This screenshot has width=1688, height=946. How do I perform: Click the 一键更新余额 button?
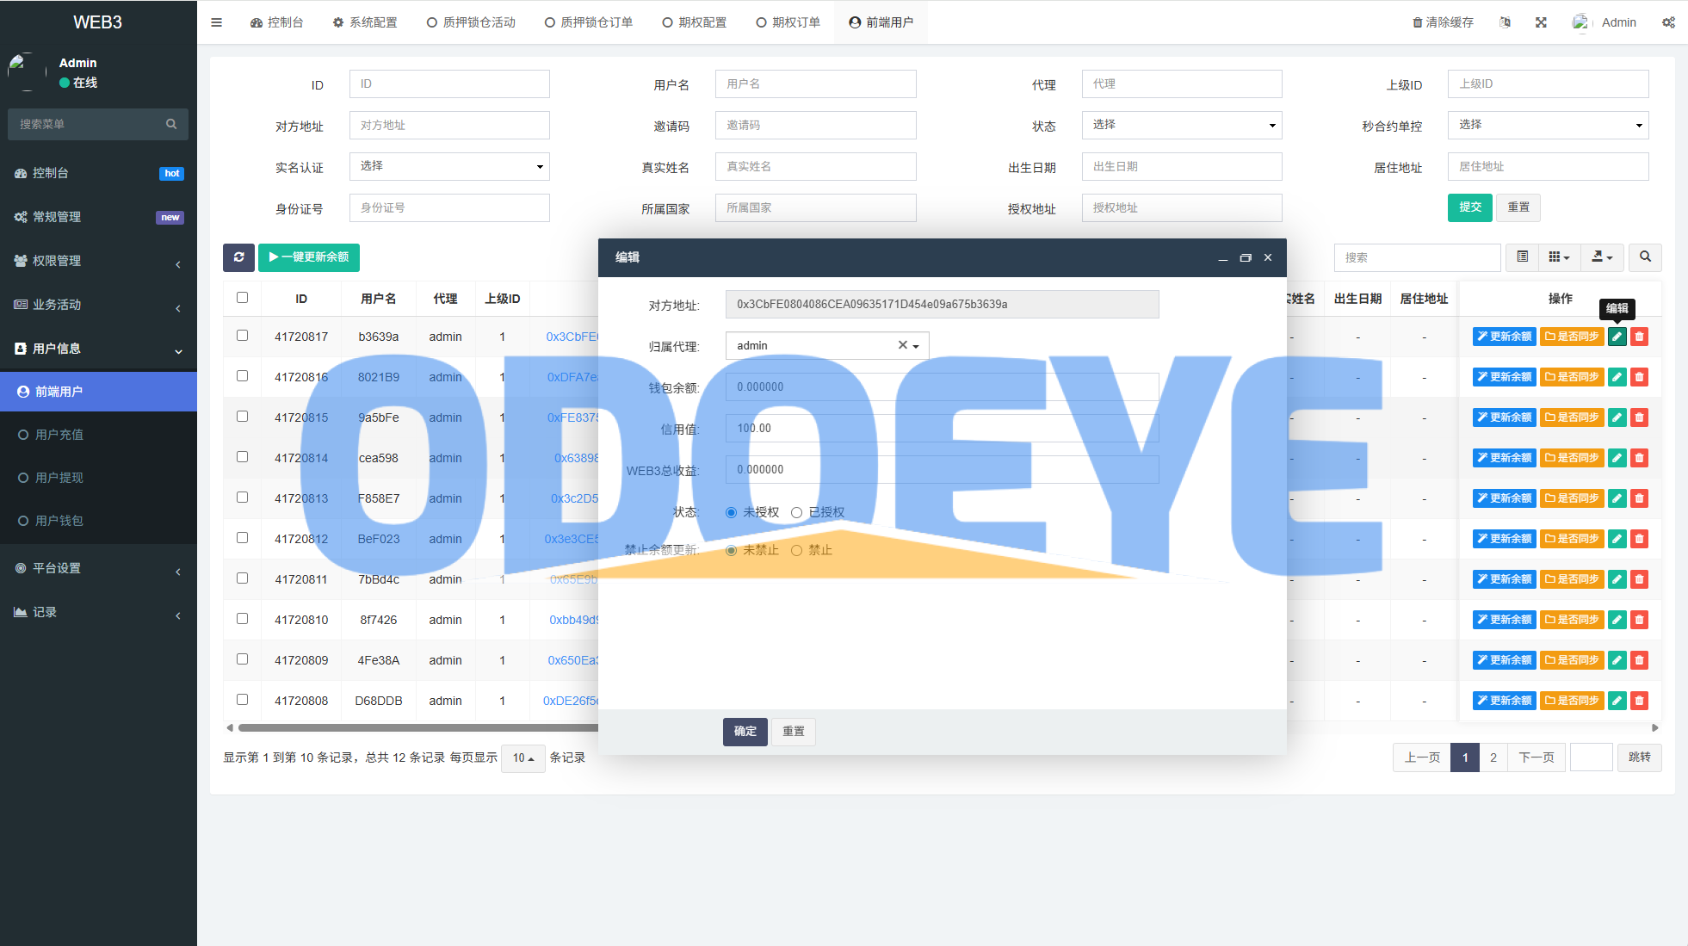click(309, 257)
